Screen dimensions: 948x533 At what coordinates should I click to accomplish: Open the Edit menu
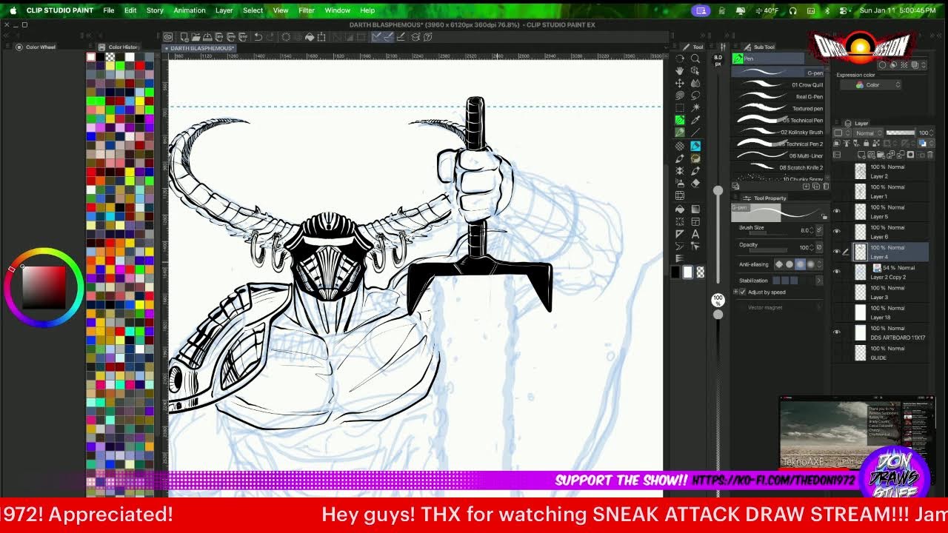pos(130,10)
